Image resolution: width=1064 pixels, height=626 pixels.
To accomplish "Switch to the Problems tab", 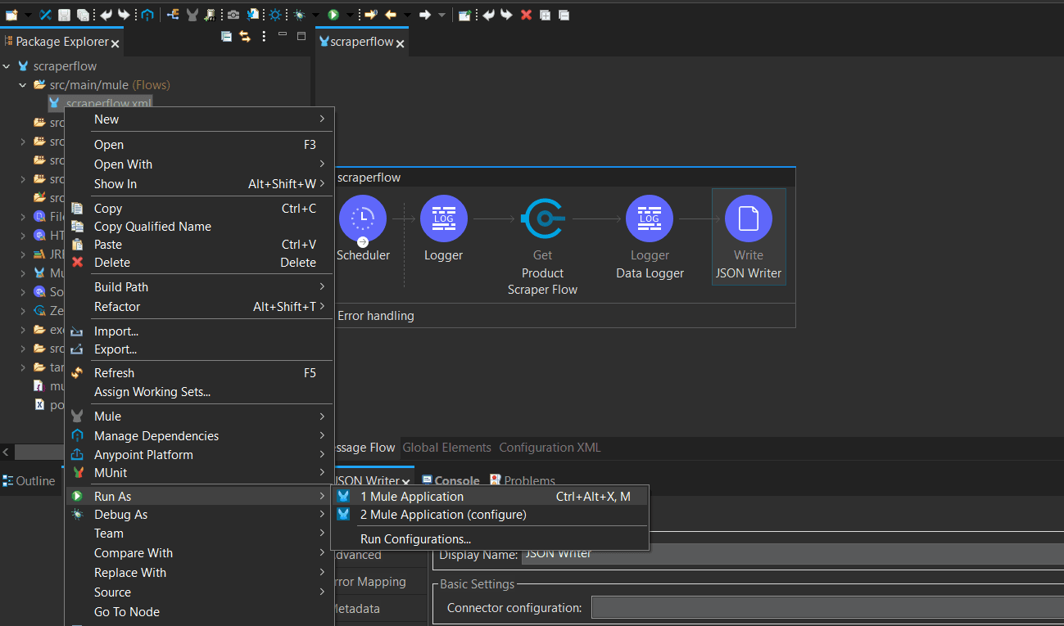I will [x=523, y=481].
